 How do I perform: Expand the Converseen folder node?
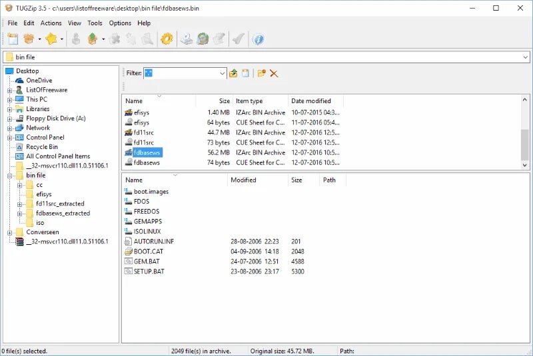click(9, 233)
